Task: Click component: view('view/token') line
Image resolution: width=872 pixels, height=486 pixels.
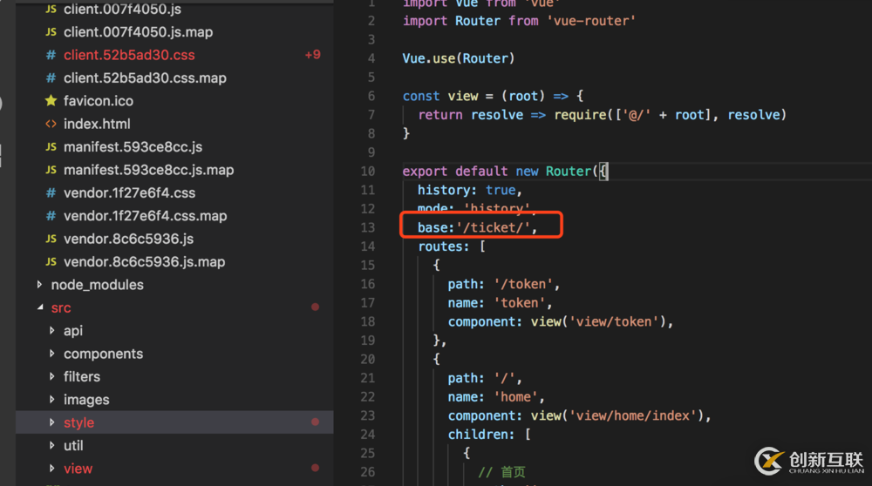Action: click(561, 321)
